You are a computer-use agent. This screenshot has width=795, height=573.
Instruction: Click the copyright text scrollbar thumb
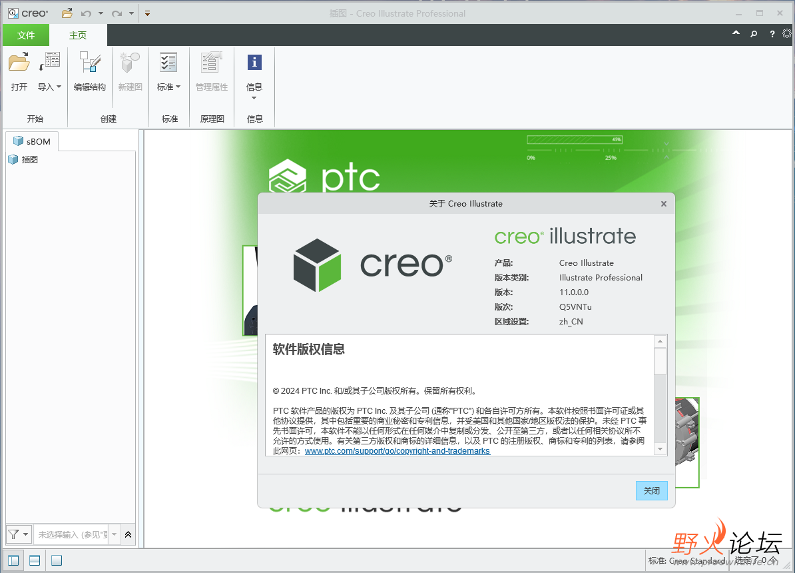[660, 361]
